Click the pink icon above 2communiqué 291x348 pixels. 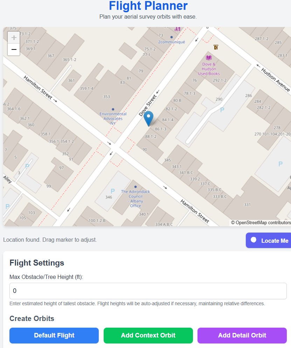click(x=178, y=29)
